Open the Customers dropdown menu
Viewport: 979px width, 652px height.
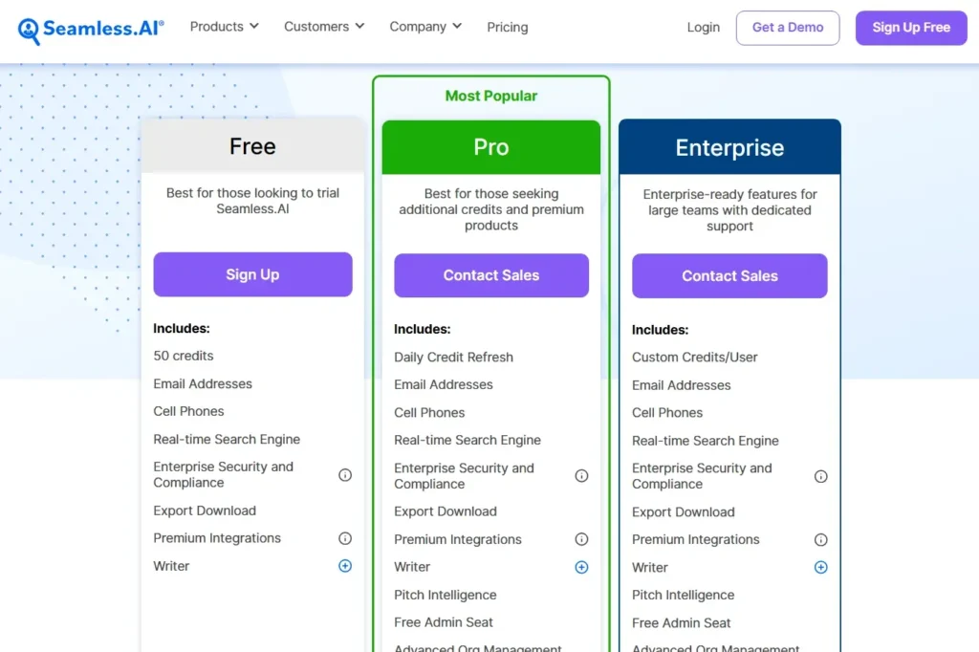(x=324, y=27)
